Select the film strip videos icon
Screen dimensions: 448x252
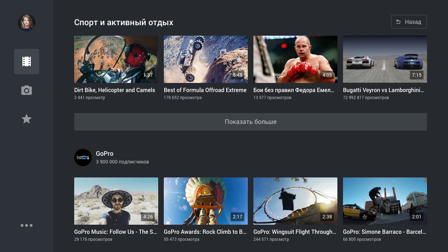tap(27, 62)
